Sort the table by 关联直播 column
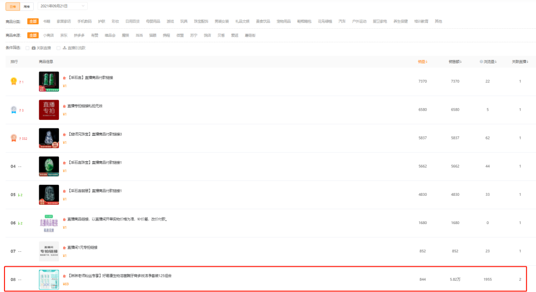This screenshot has height=292, width=536. click(520, 62)
